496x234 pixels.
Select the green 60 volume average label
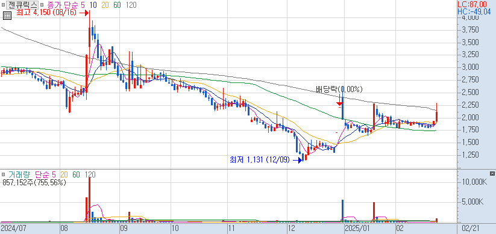click(76, 174)
